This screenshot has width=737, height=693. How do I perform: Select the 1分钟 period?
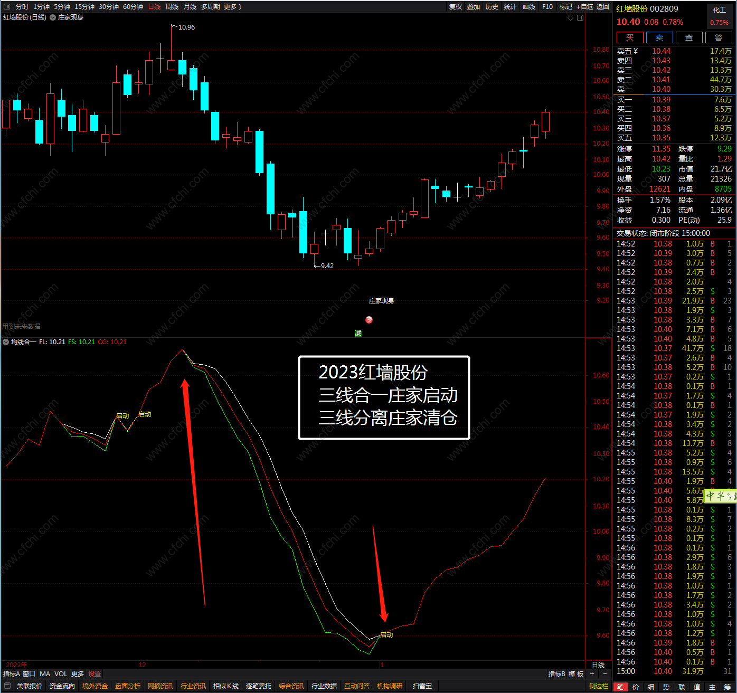tap(41, 7)
